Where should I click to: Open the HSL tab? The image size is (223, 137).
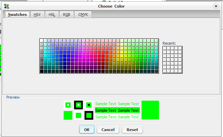(52, 15)
